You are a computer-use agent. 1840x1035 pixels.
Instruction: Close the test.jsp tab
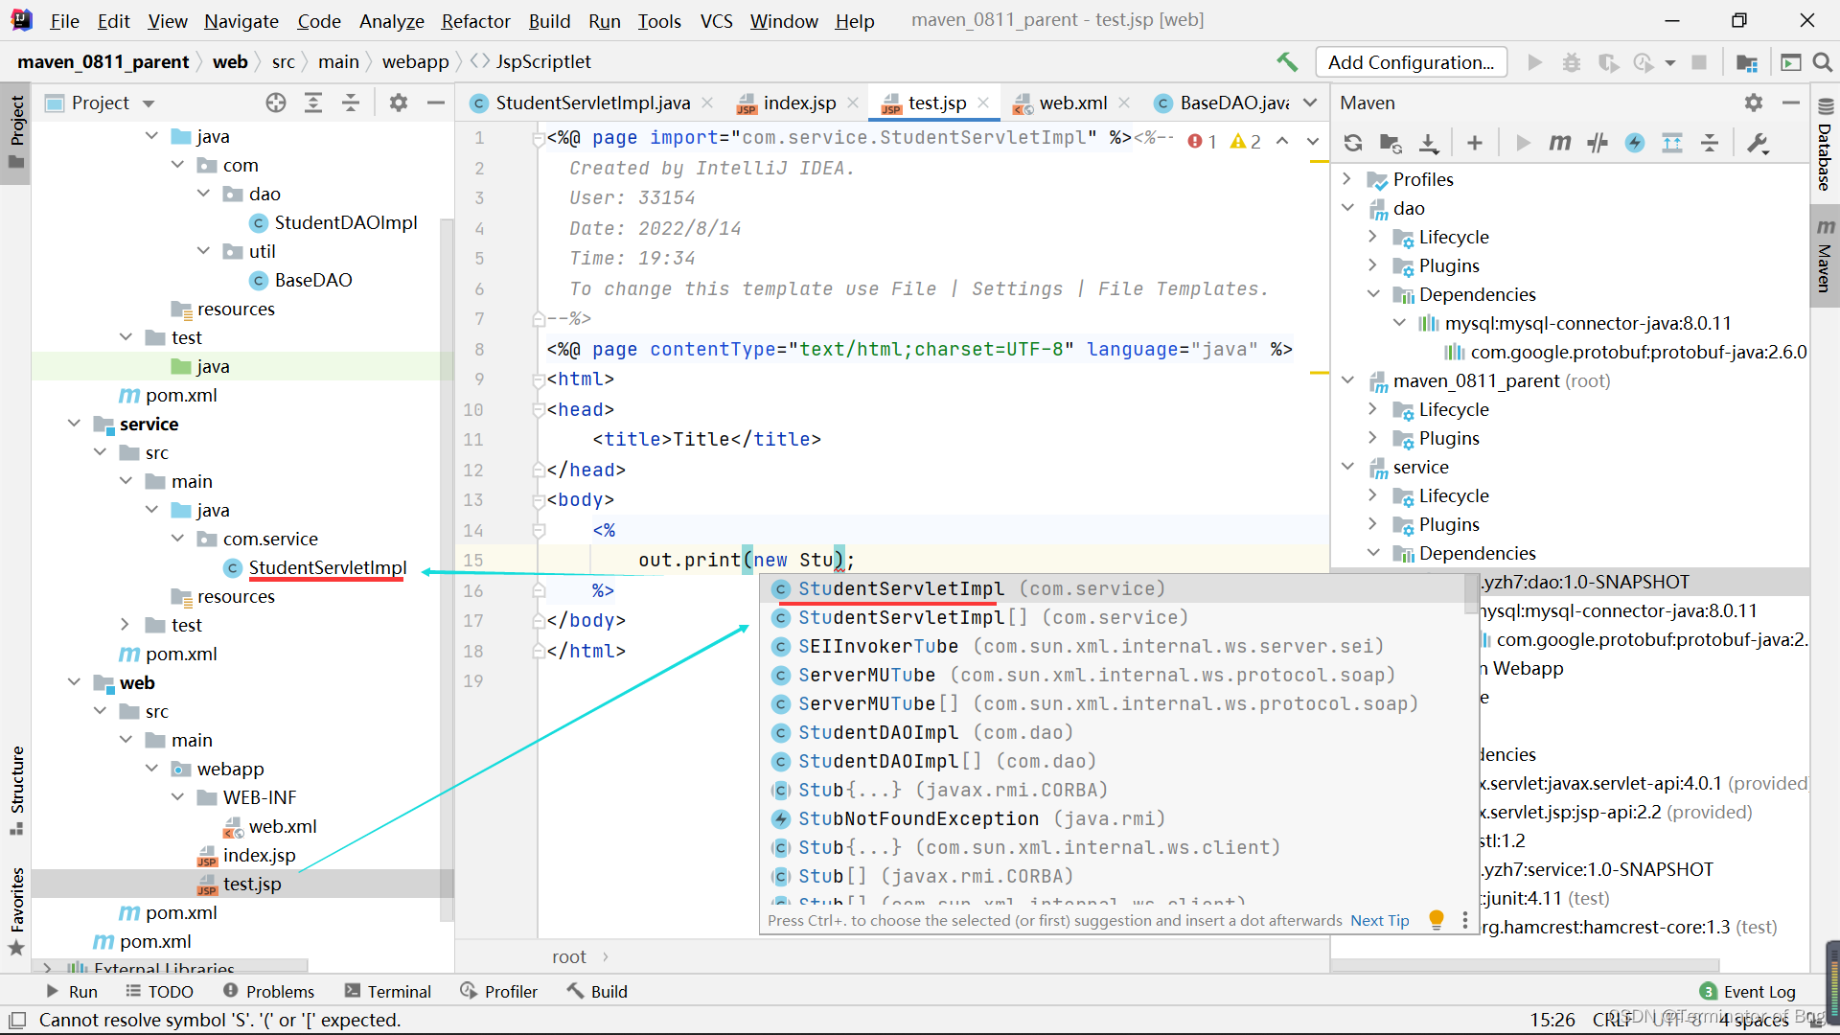click(983, 103)
